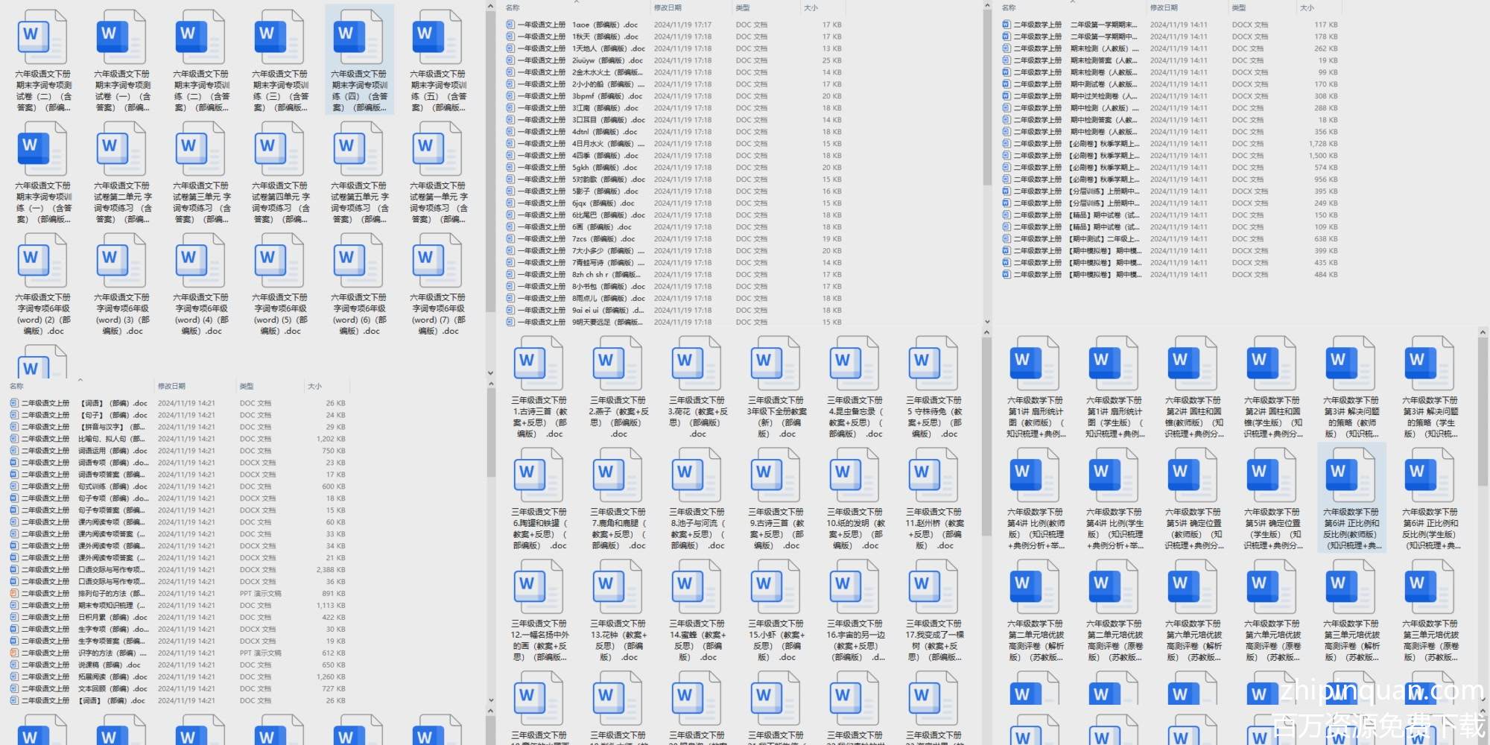Select 二年级数学上册 期中测试卷（人教版） file row

(1170, 84)
